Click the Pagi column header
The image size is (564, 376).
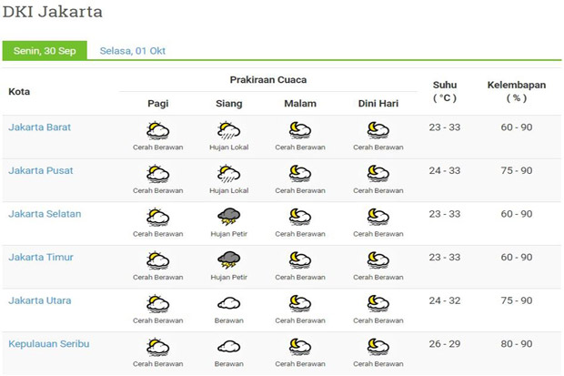(158, 104)
